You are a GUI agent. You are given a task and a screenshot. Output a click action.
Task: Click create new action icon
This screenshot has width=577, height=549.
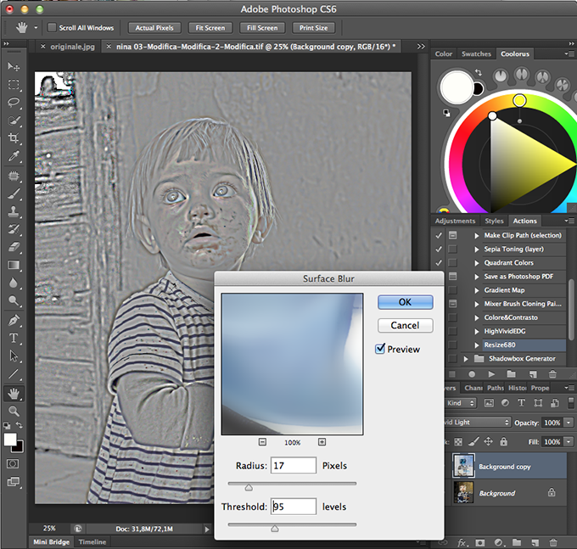(x=533, y=374)
